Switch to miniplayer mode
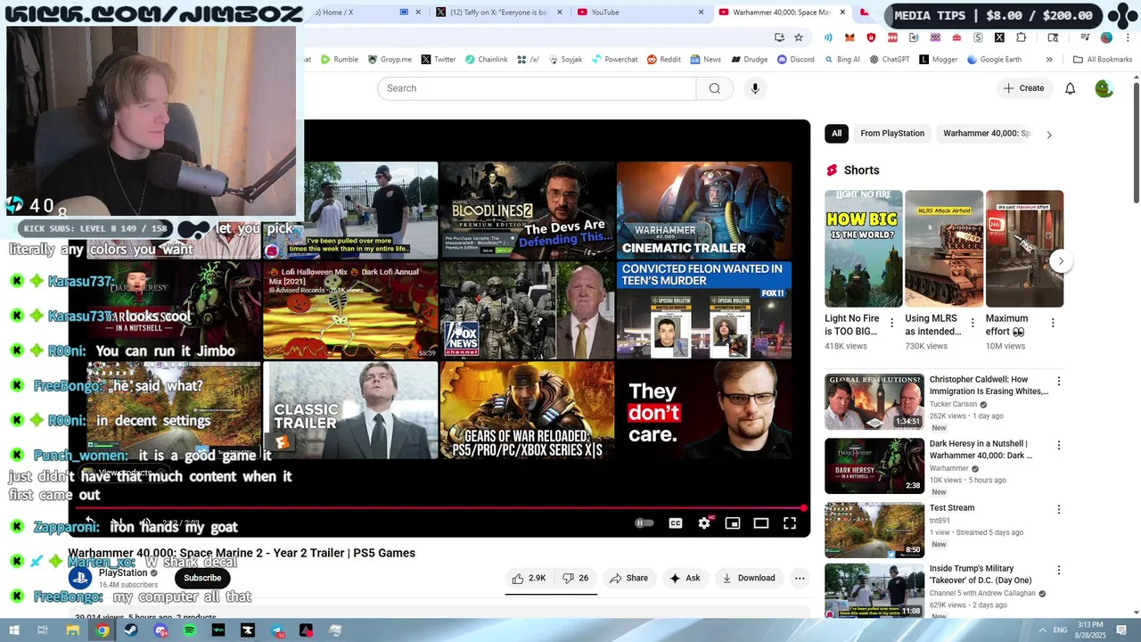Screen dimensions: 1141x642 coord(733,523)
